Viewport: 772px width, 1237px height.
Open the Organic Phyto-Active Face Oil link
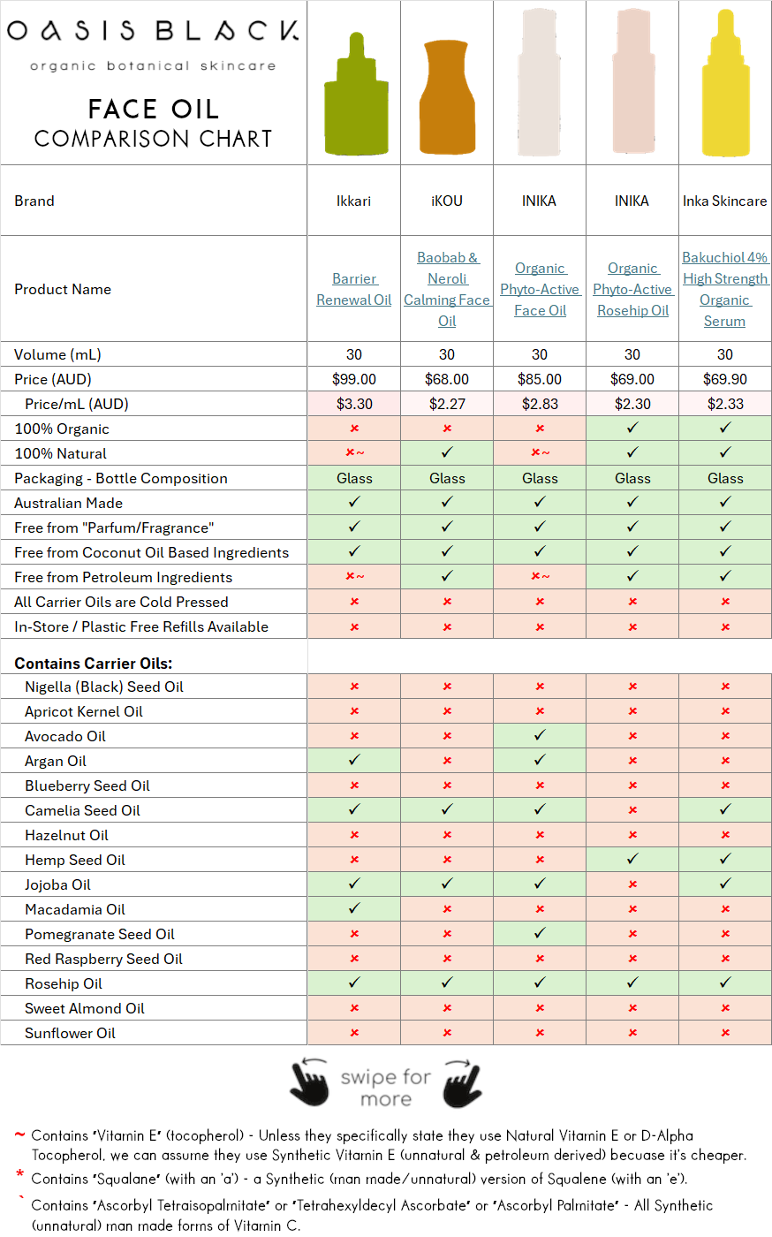click(x=540, y=289)
